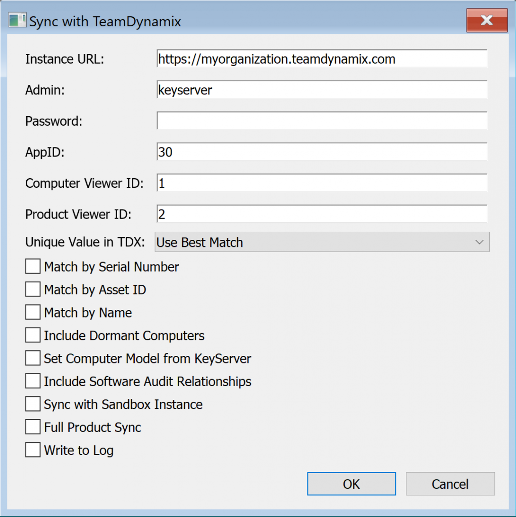Check Include Software Audit Relationships
This screenshot has height=517, width=516.
point(33,381)
